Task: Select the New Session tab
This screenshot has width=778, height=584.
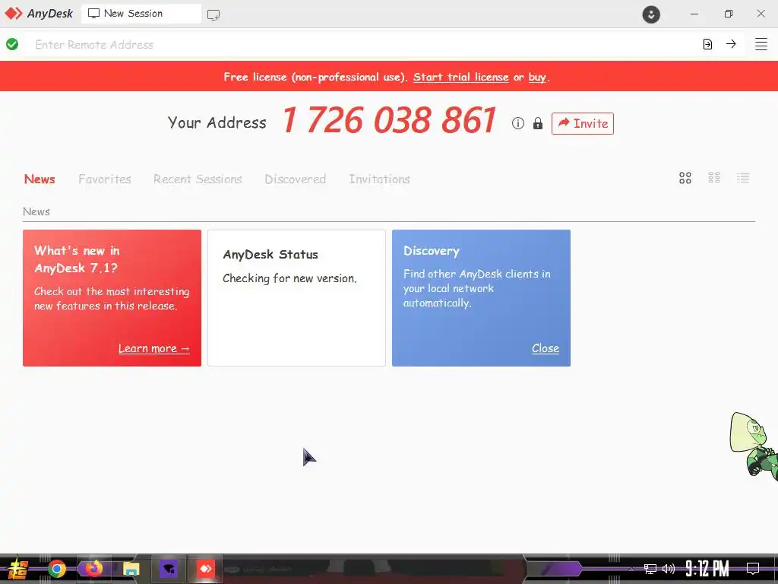Action: tap(141, 14)
